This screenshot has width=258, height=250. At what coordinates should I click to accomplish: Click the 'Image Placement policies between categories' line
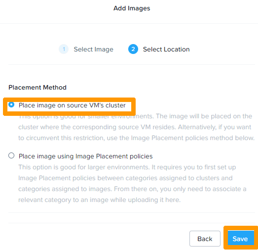pyautogui.click(x=125, y=178)
